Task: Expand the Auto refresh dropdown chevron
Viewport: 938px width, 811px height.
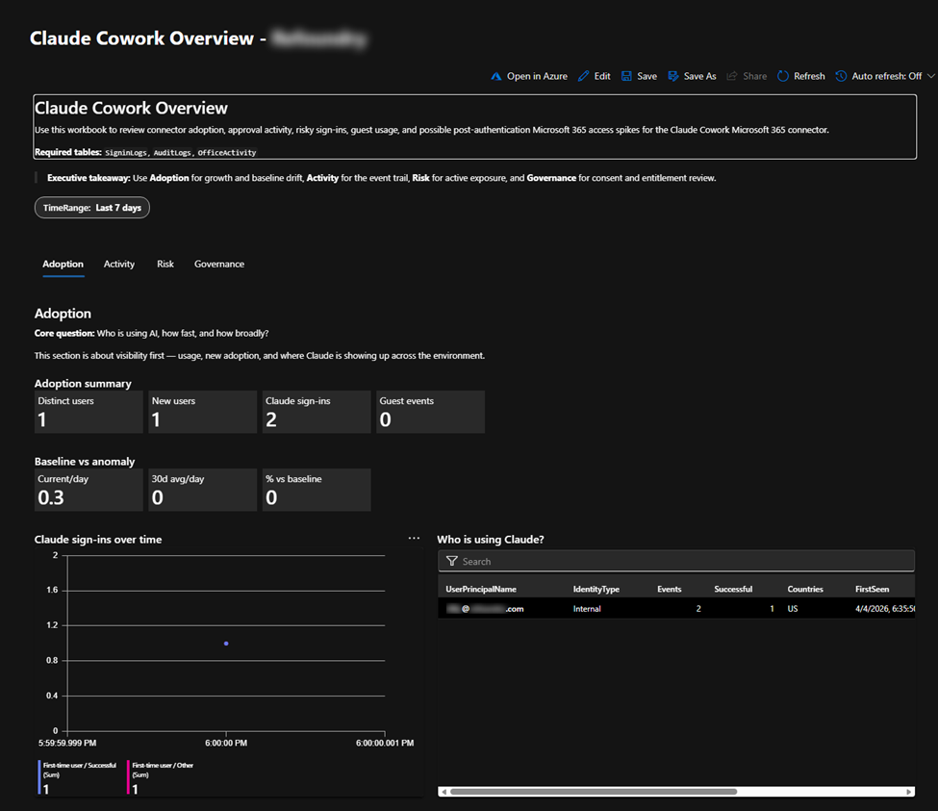Action: (x=929, y=76)
